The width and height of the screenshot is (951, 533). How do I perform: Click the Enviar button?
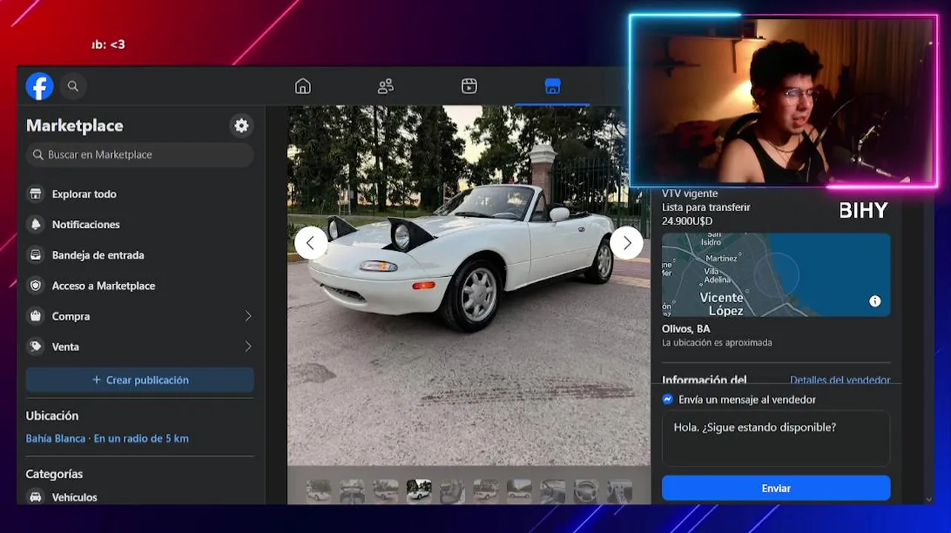tap(776, 488)
